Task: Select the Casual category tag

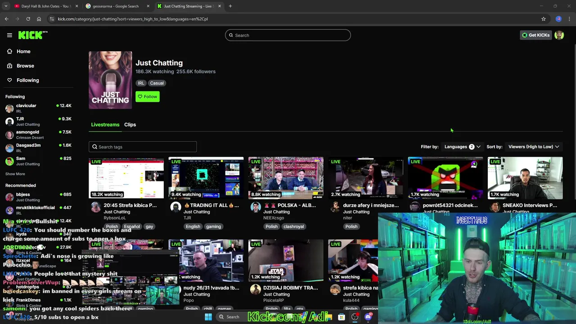Action: click(x=157, y=83)
